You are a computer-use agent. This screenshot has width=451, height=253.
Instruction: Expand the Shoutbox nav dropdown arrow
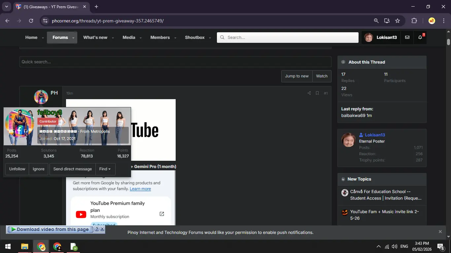pyautogui.click(x=210, y=38)
